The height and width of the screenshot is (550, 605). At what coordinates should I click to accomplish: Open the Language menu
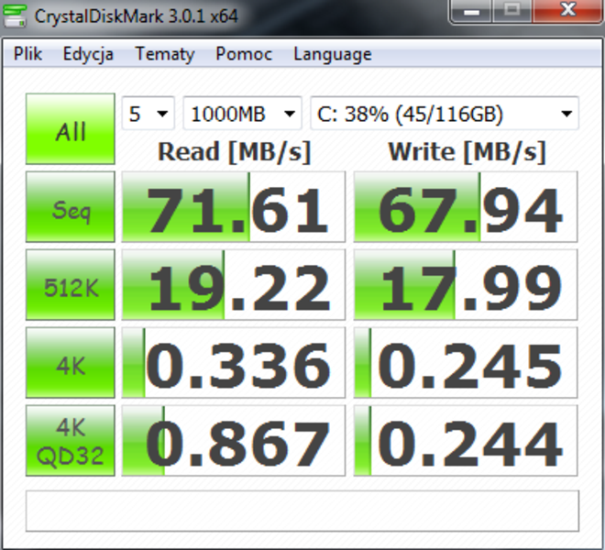333,54
